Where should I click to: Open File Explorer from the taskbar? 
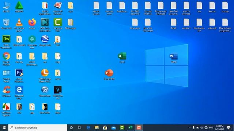97,128
